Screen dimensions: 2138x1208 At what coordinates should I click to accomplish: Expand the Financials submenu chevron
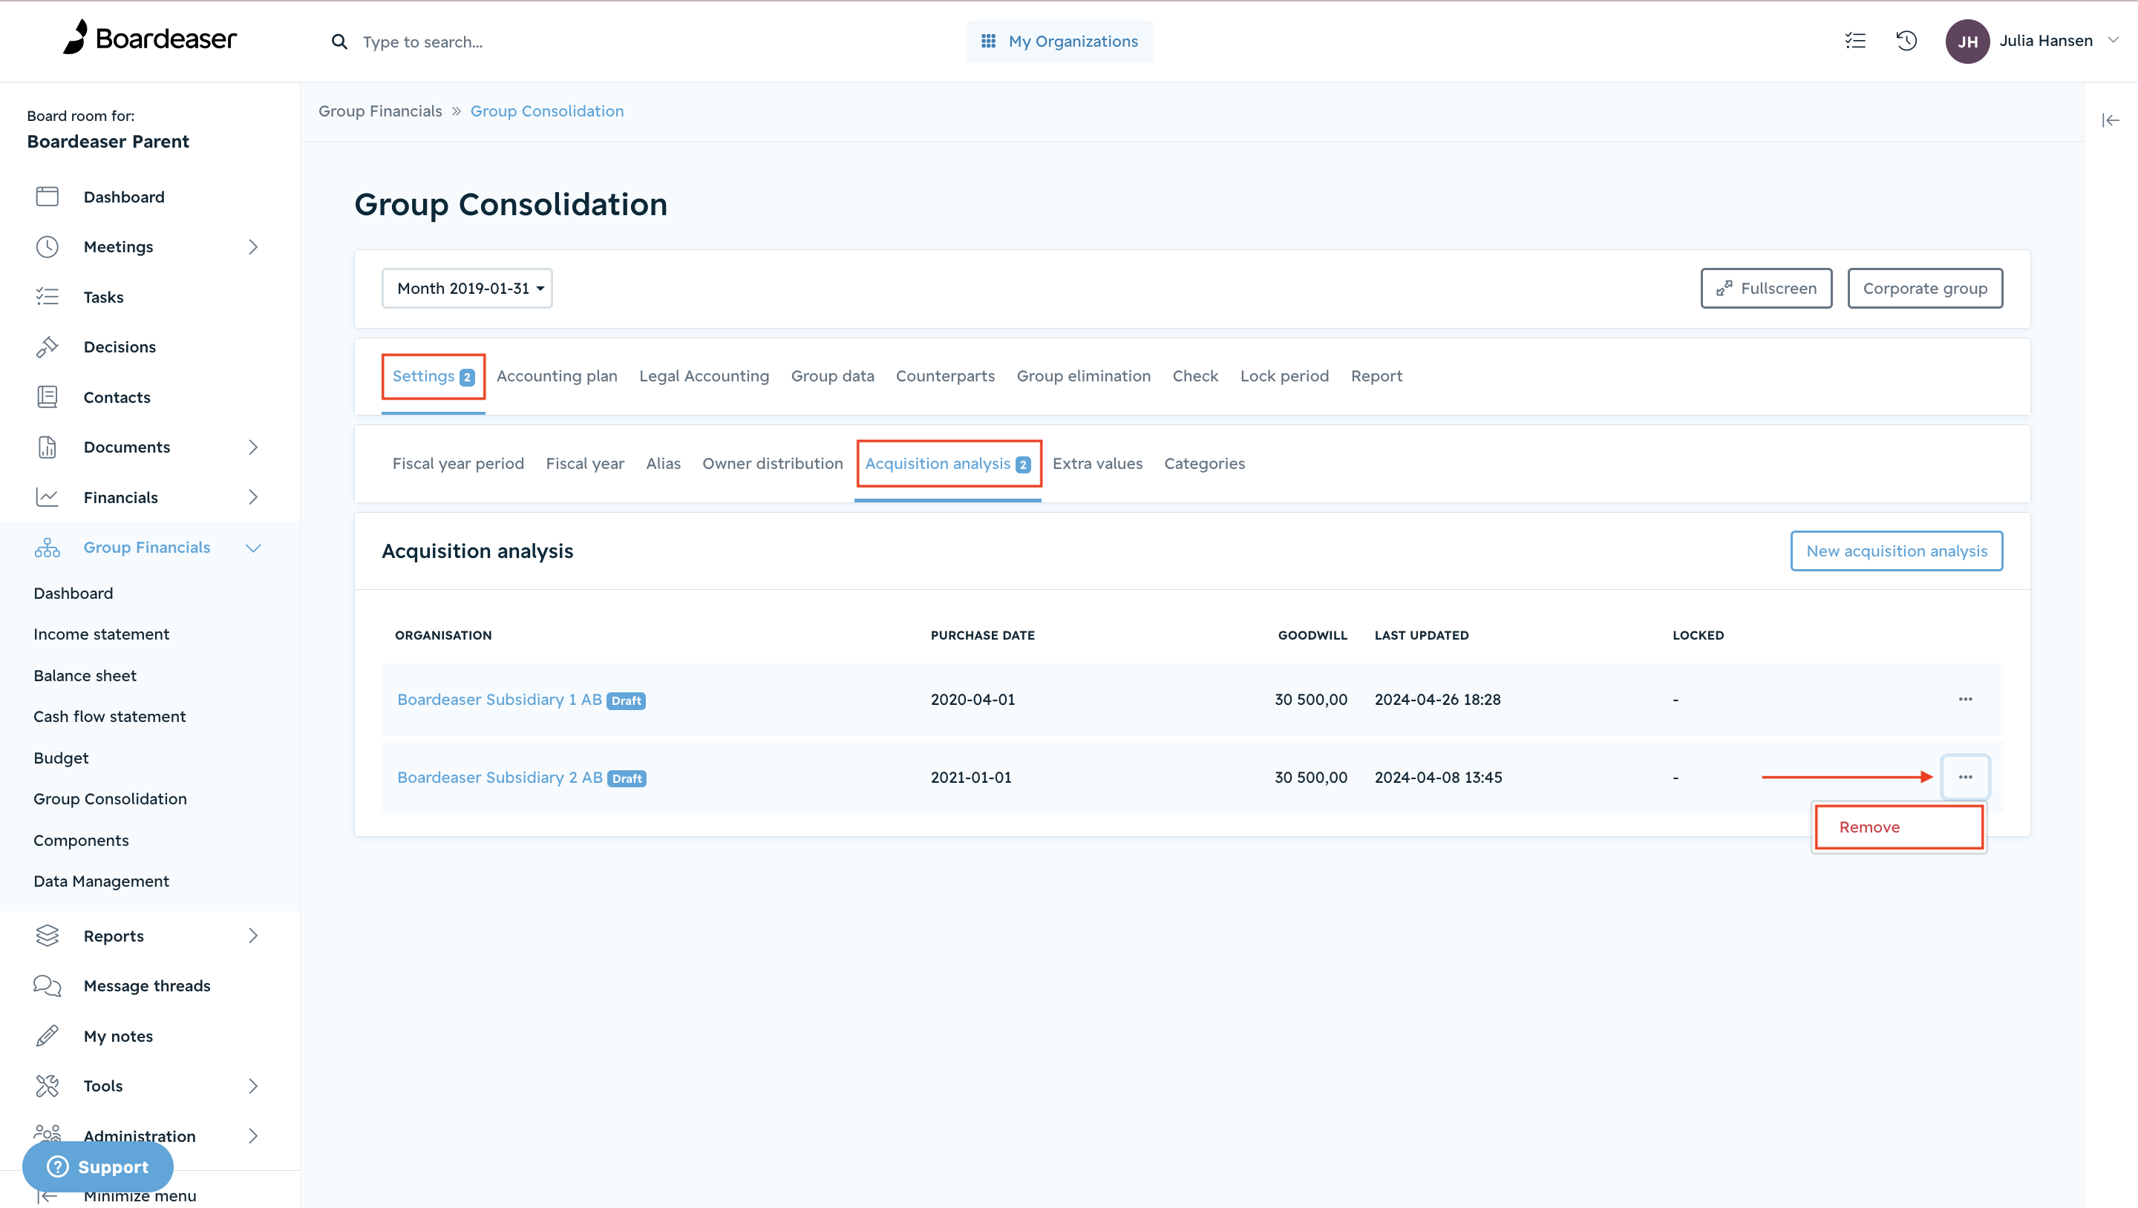pos(253,498)
